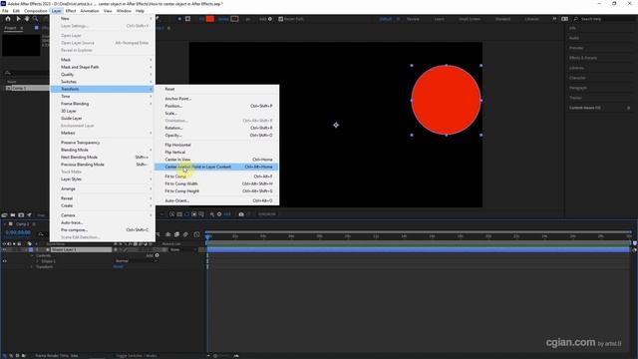Image resolution: width=638 pixels, height=359 pixels.
Task: Choose Fit to Comp menu item
Action: (x=216, y=177)
